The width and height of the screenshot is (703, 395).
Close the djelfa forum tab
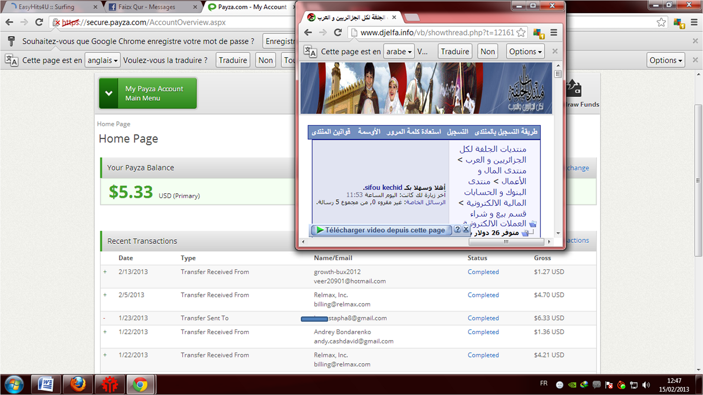point(394,17)
